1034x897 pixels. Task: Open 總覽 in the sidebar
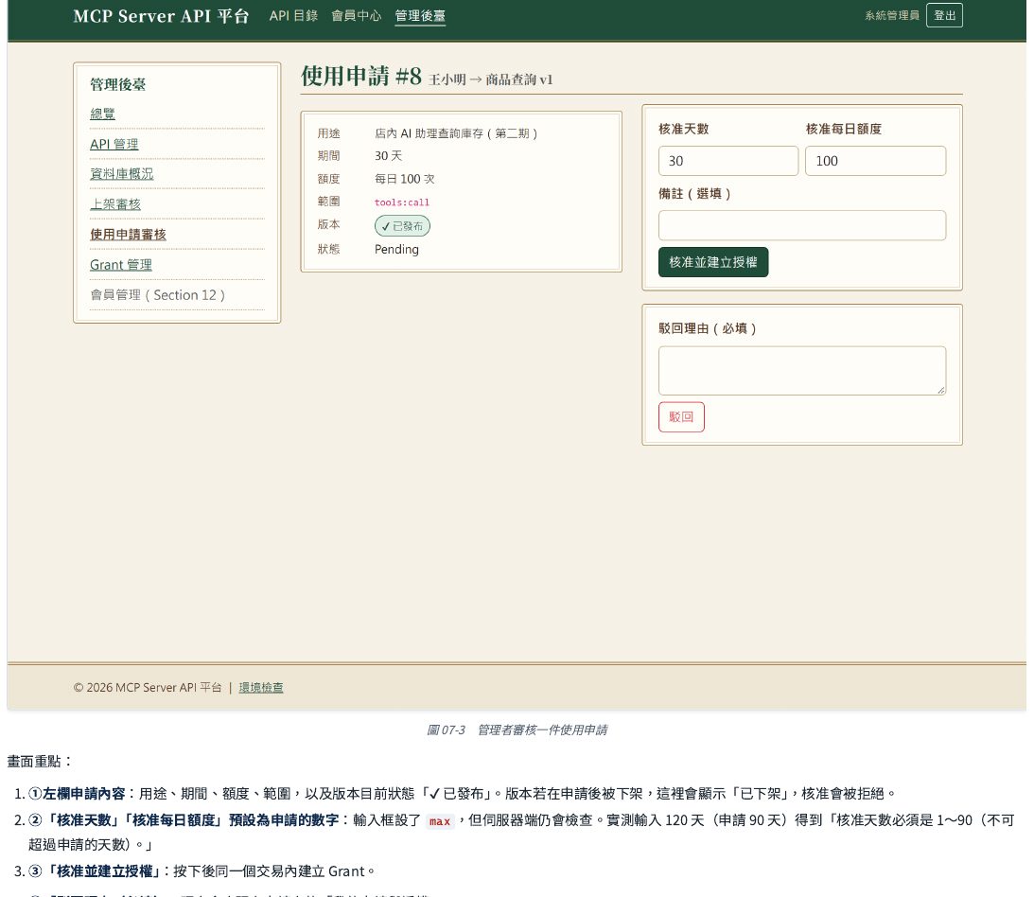102,114
